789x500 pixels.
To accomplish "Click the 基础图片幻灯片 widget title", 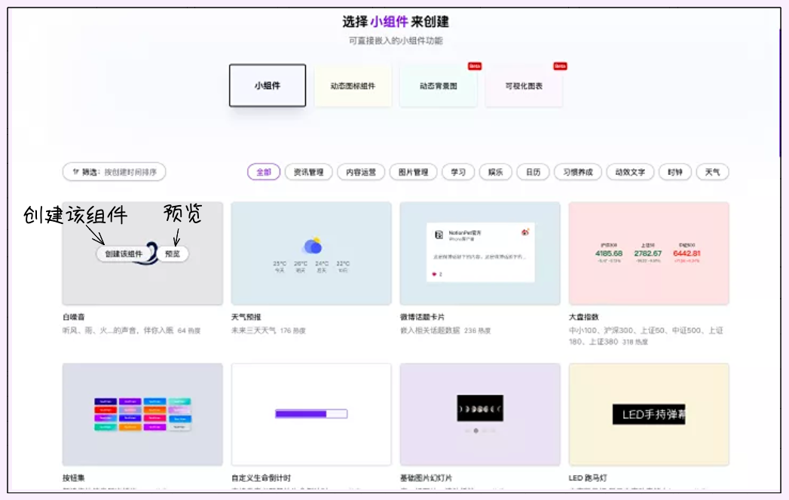I will coord(427,478).
